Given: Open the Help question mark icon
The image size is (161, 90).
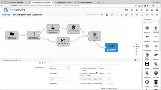Looking at the screenshot, I should pyautogui.click(x=157, y=10).
